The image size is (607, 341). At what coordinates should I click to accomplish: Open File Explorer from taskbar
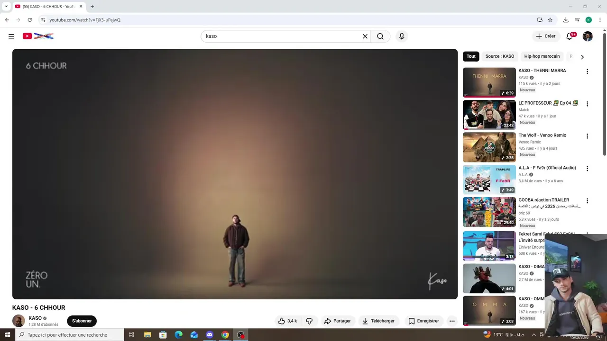click(147, 335)
